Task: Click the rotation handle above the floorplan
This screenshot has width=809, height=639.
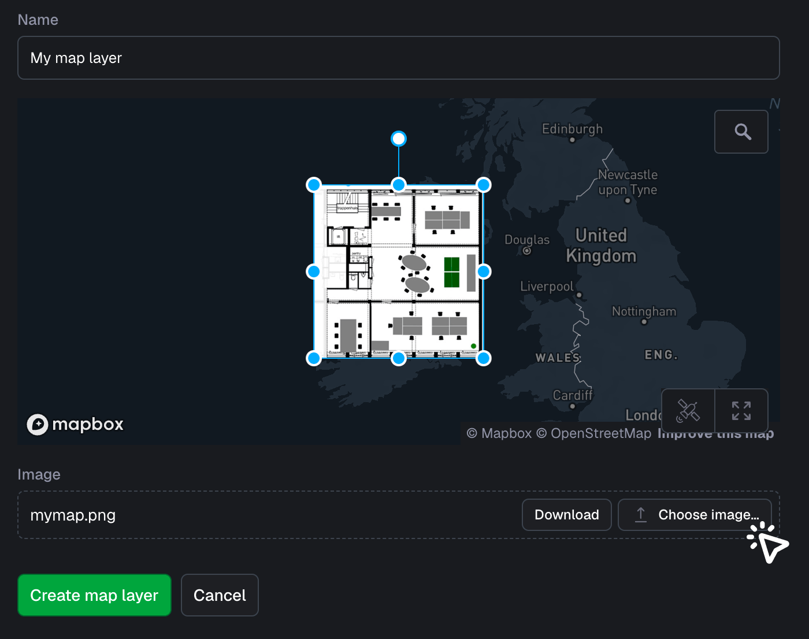Action: click(x=399, y=139)
